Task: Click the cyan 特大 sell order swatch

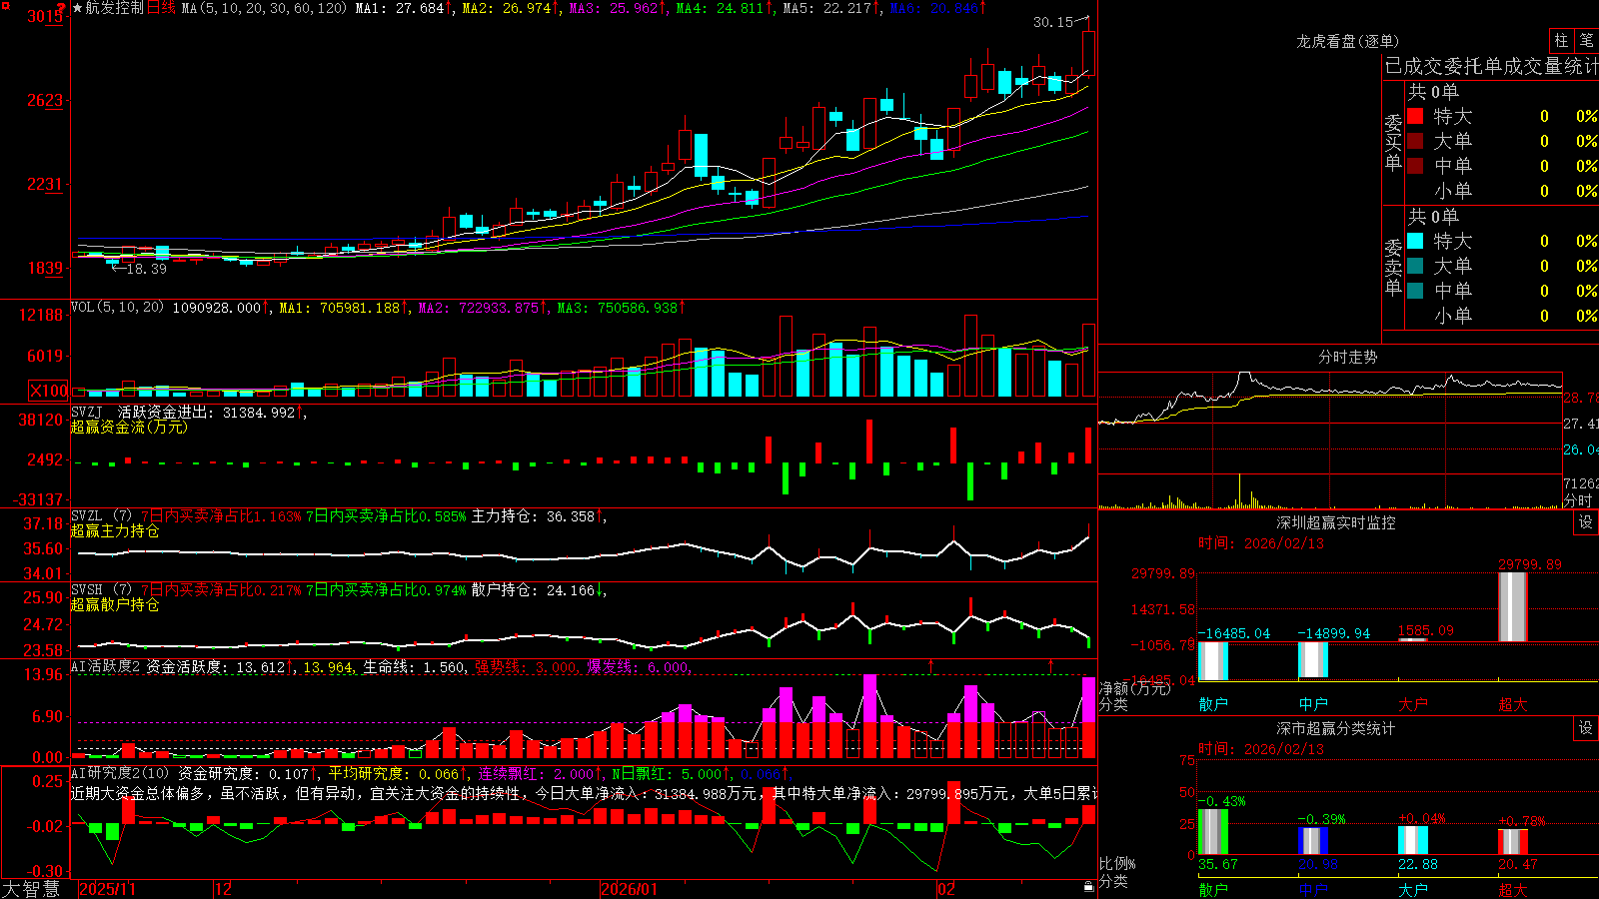Action: pyautogui.click(x=1415, y=241)
